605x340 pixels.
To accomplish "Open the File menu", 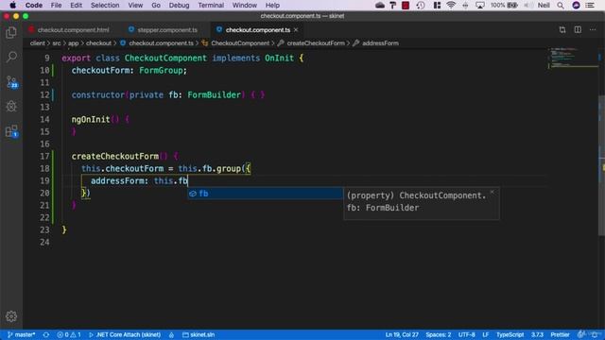I will pos(56,5).
